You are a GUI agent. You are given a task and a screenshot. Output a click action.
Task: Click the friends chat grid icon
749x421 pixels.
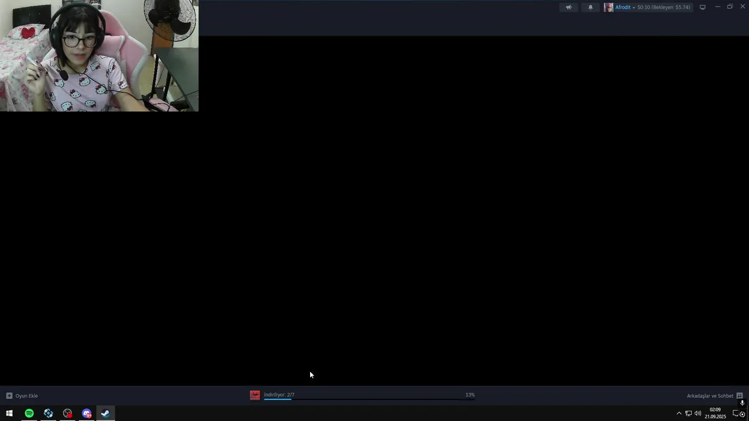click(740, 396)
